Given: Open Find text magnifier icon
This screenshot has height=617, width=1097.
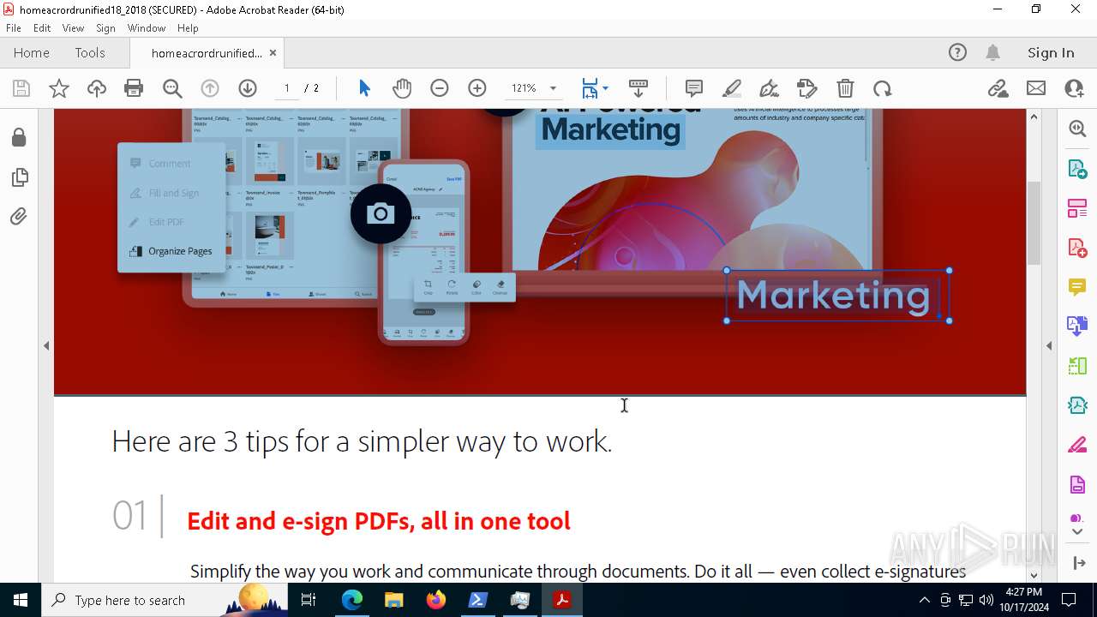Looking at the screenshot, I should pos(172,88).
